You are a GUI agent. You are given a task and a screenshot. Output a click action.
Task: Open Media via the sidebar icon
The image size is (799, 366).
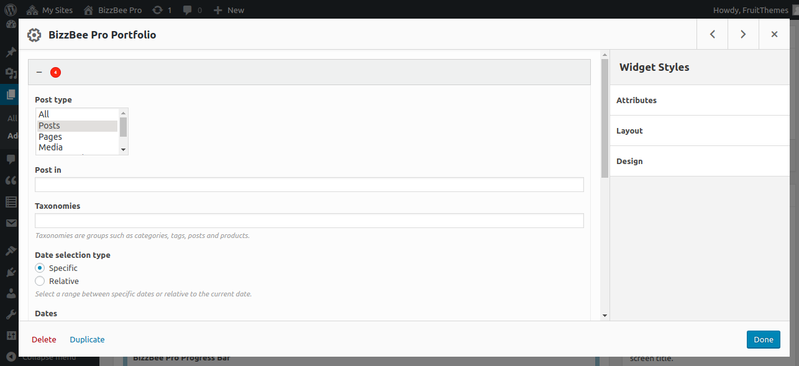[x=11, y=73]
